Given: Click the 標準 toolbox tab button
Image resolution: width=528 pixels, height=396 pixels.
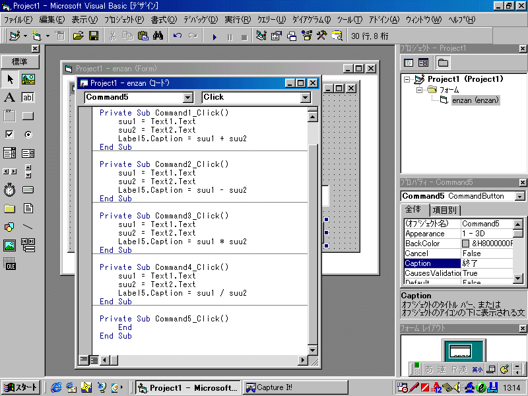Looking at the screenshot, I should point(20,61).
